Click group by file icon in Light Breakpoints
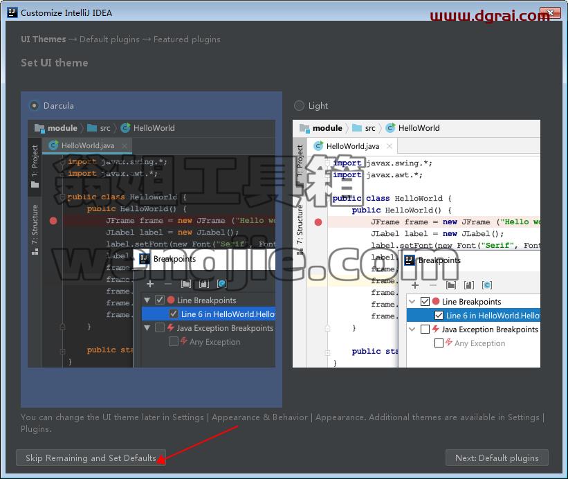 tap(469, 285)
